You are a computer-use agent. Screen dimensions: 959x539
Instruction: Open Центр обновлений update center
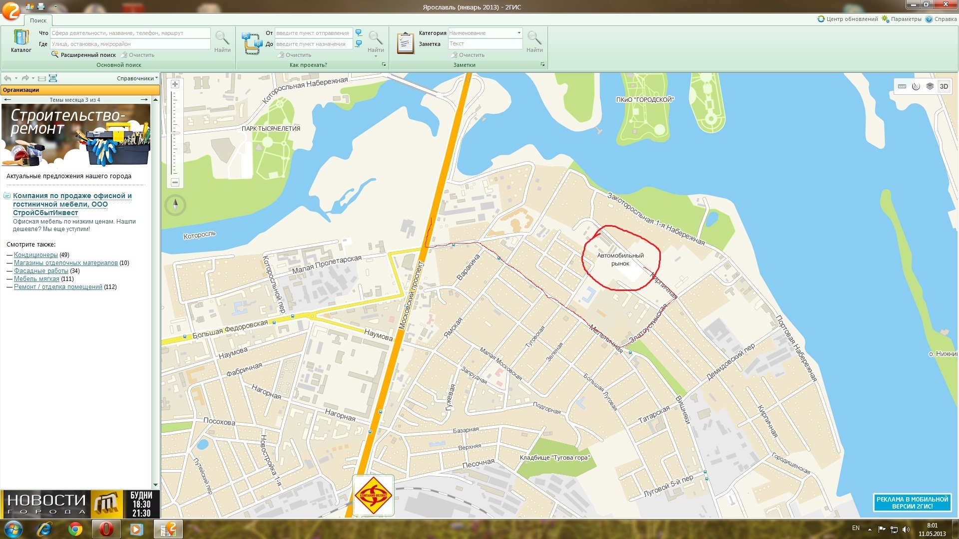click(848, 19)
